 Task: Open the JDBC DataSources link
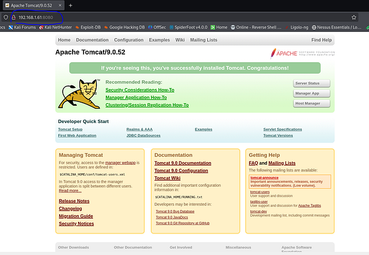(143, 135)
